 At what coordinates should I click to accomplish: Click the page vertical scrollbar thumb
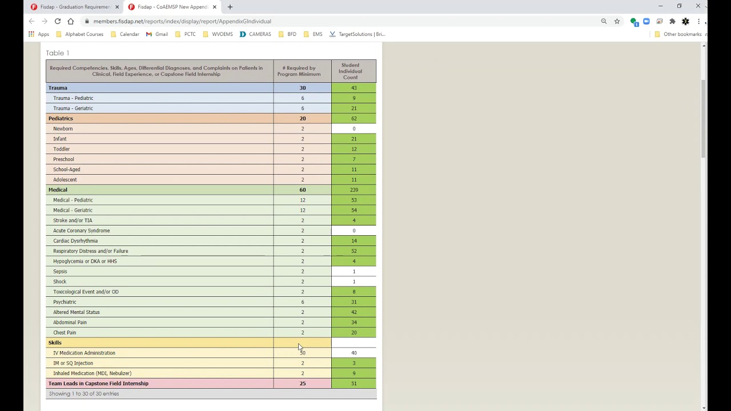tap(704, 118)
